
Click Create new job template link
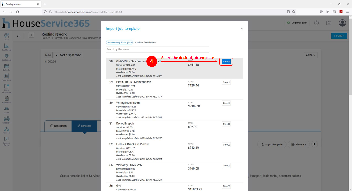point(120,43)
